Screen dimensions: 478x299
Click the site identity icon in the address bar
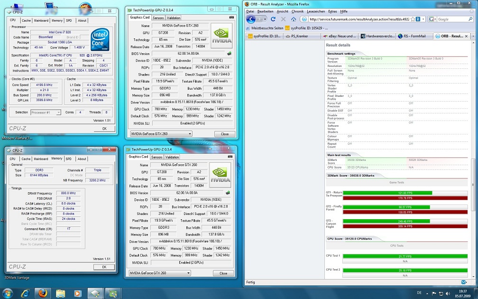coord(304,19)
